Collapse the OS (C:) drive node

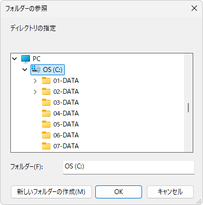point(24,70)
